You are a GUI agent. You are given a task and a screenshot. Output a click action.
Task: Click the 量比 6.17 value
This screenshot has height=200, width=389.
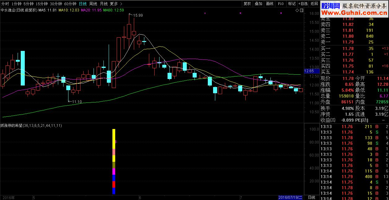click(384, 96)
